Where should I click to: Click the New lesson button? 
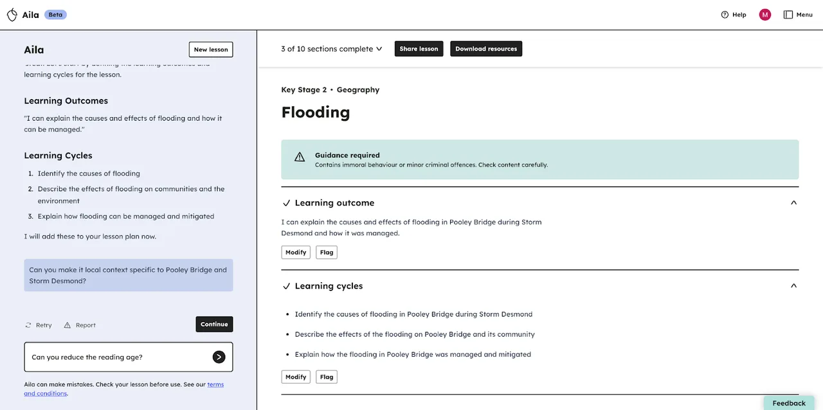coord(211,49)
